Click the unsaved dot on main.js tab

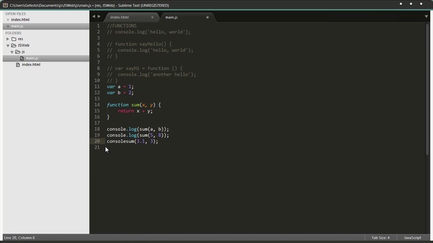tap(208, 18)
